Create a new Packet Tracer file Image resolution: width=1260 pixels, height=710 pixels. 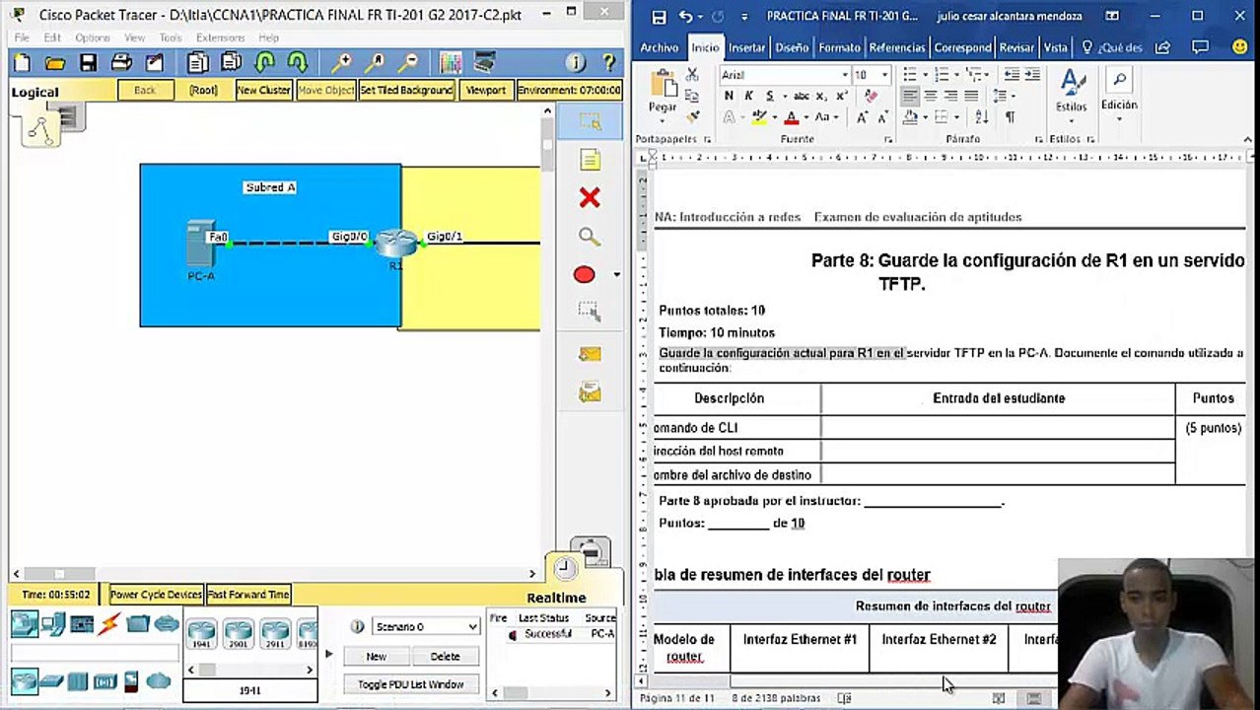[22, 63]
